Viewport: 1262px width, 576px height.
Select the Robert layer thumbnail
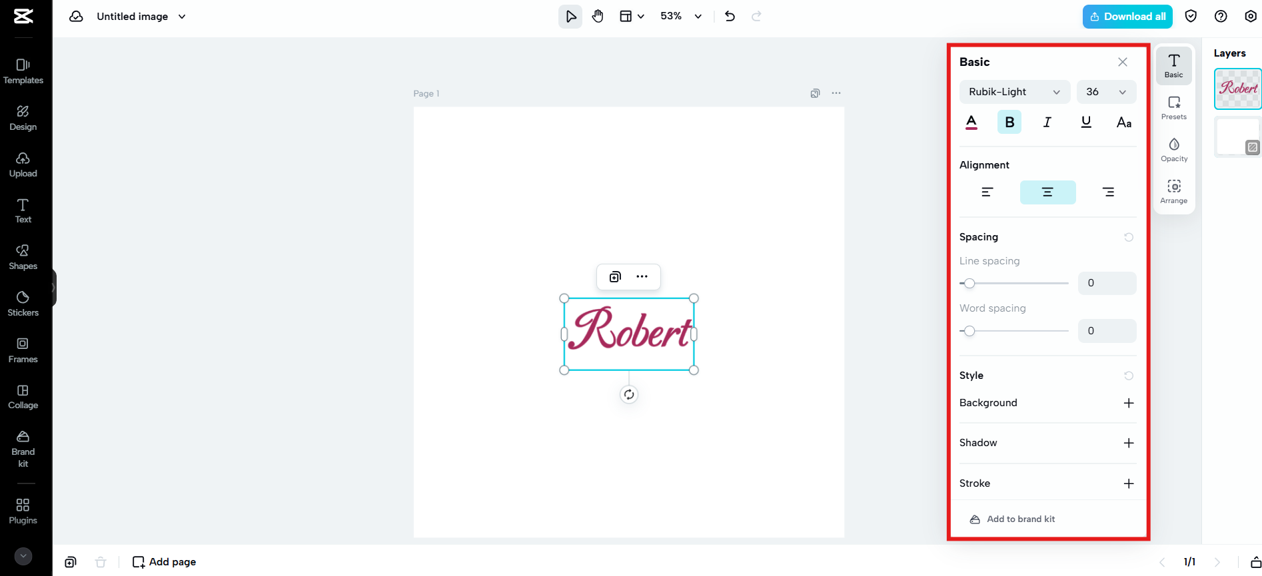1238,89
